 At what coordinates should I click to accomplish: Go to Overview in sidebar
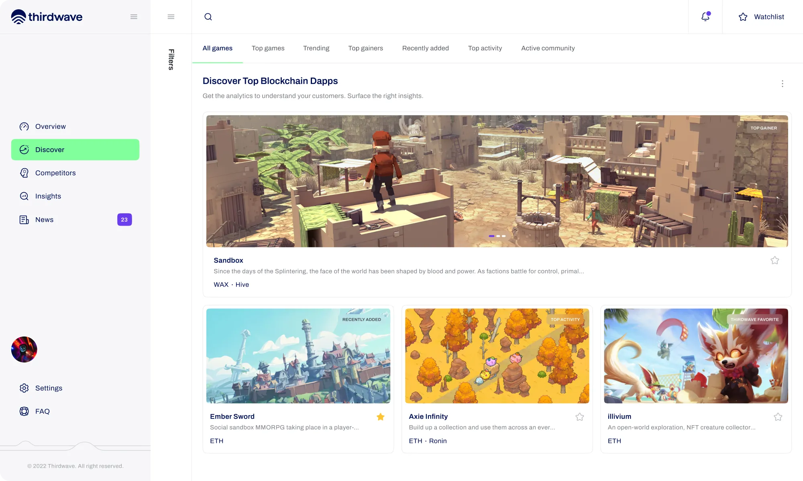tap(75, 126)
